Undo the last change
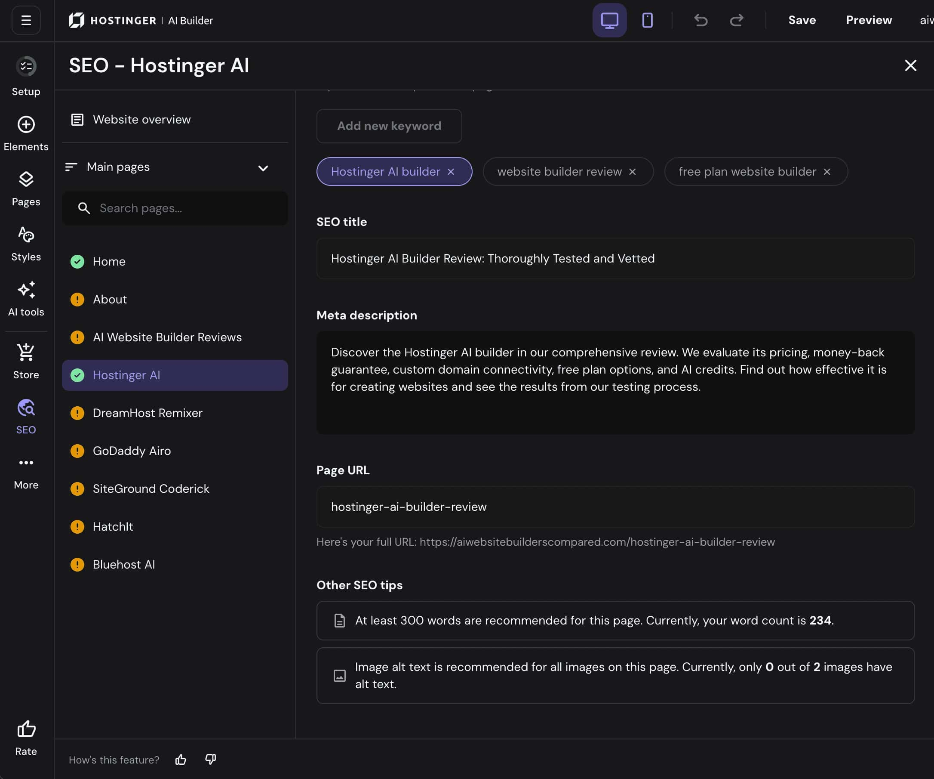Screen dimensions: 934x779 700,21
